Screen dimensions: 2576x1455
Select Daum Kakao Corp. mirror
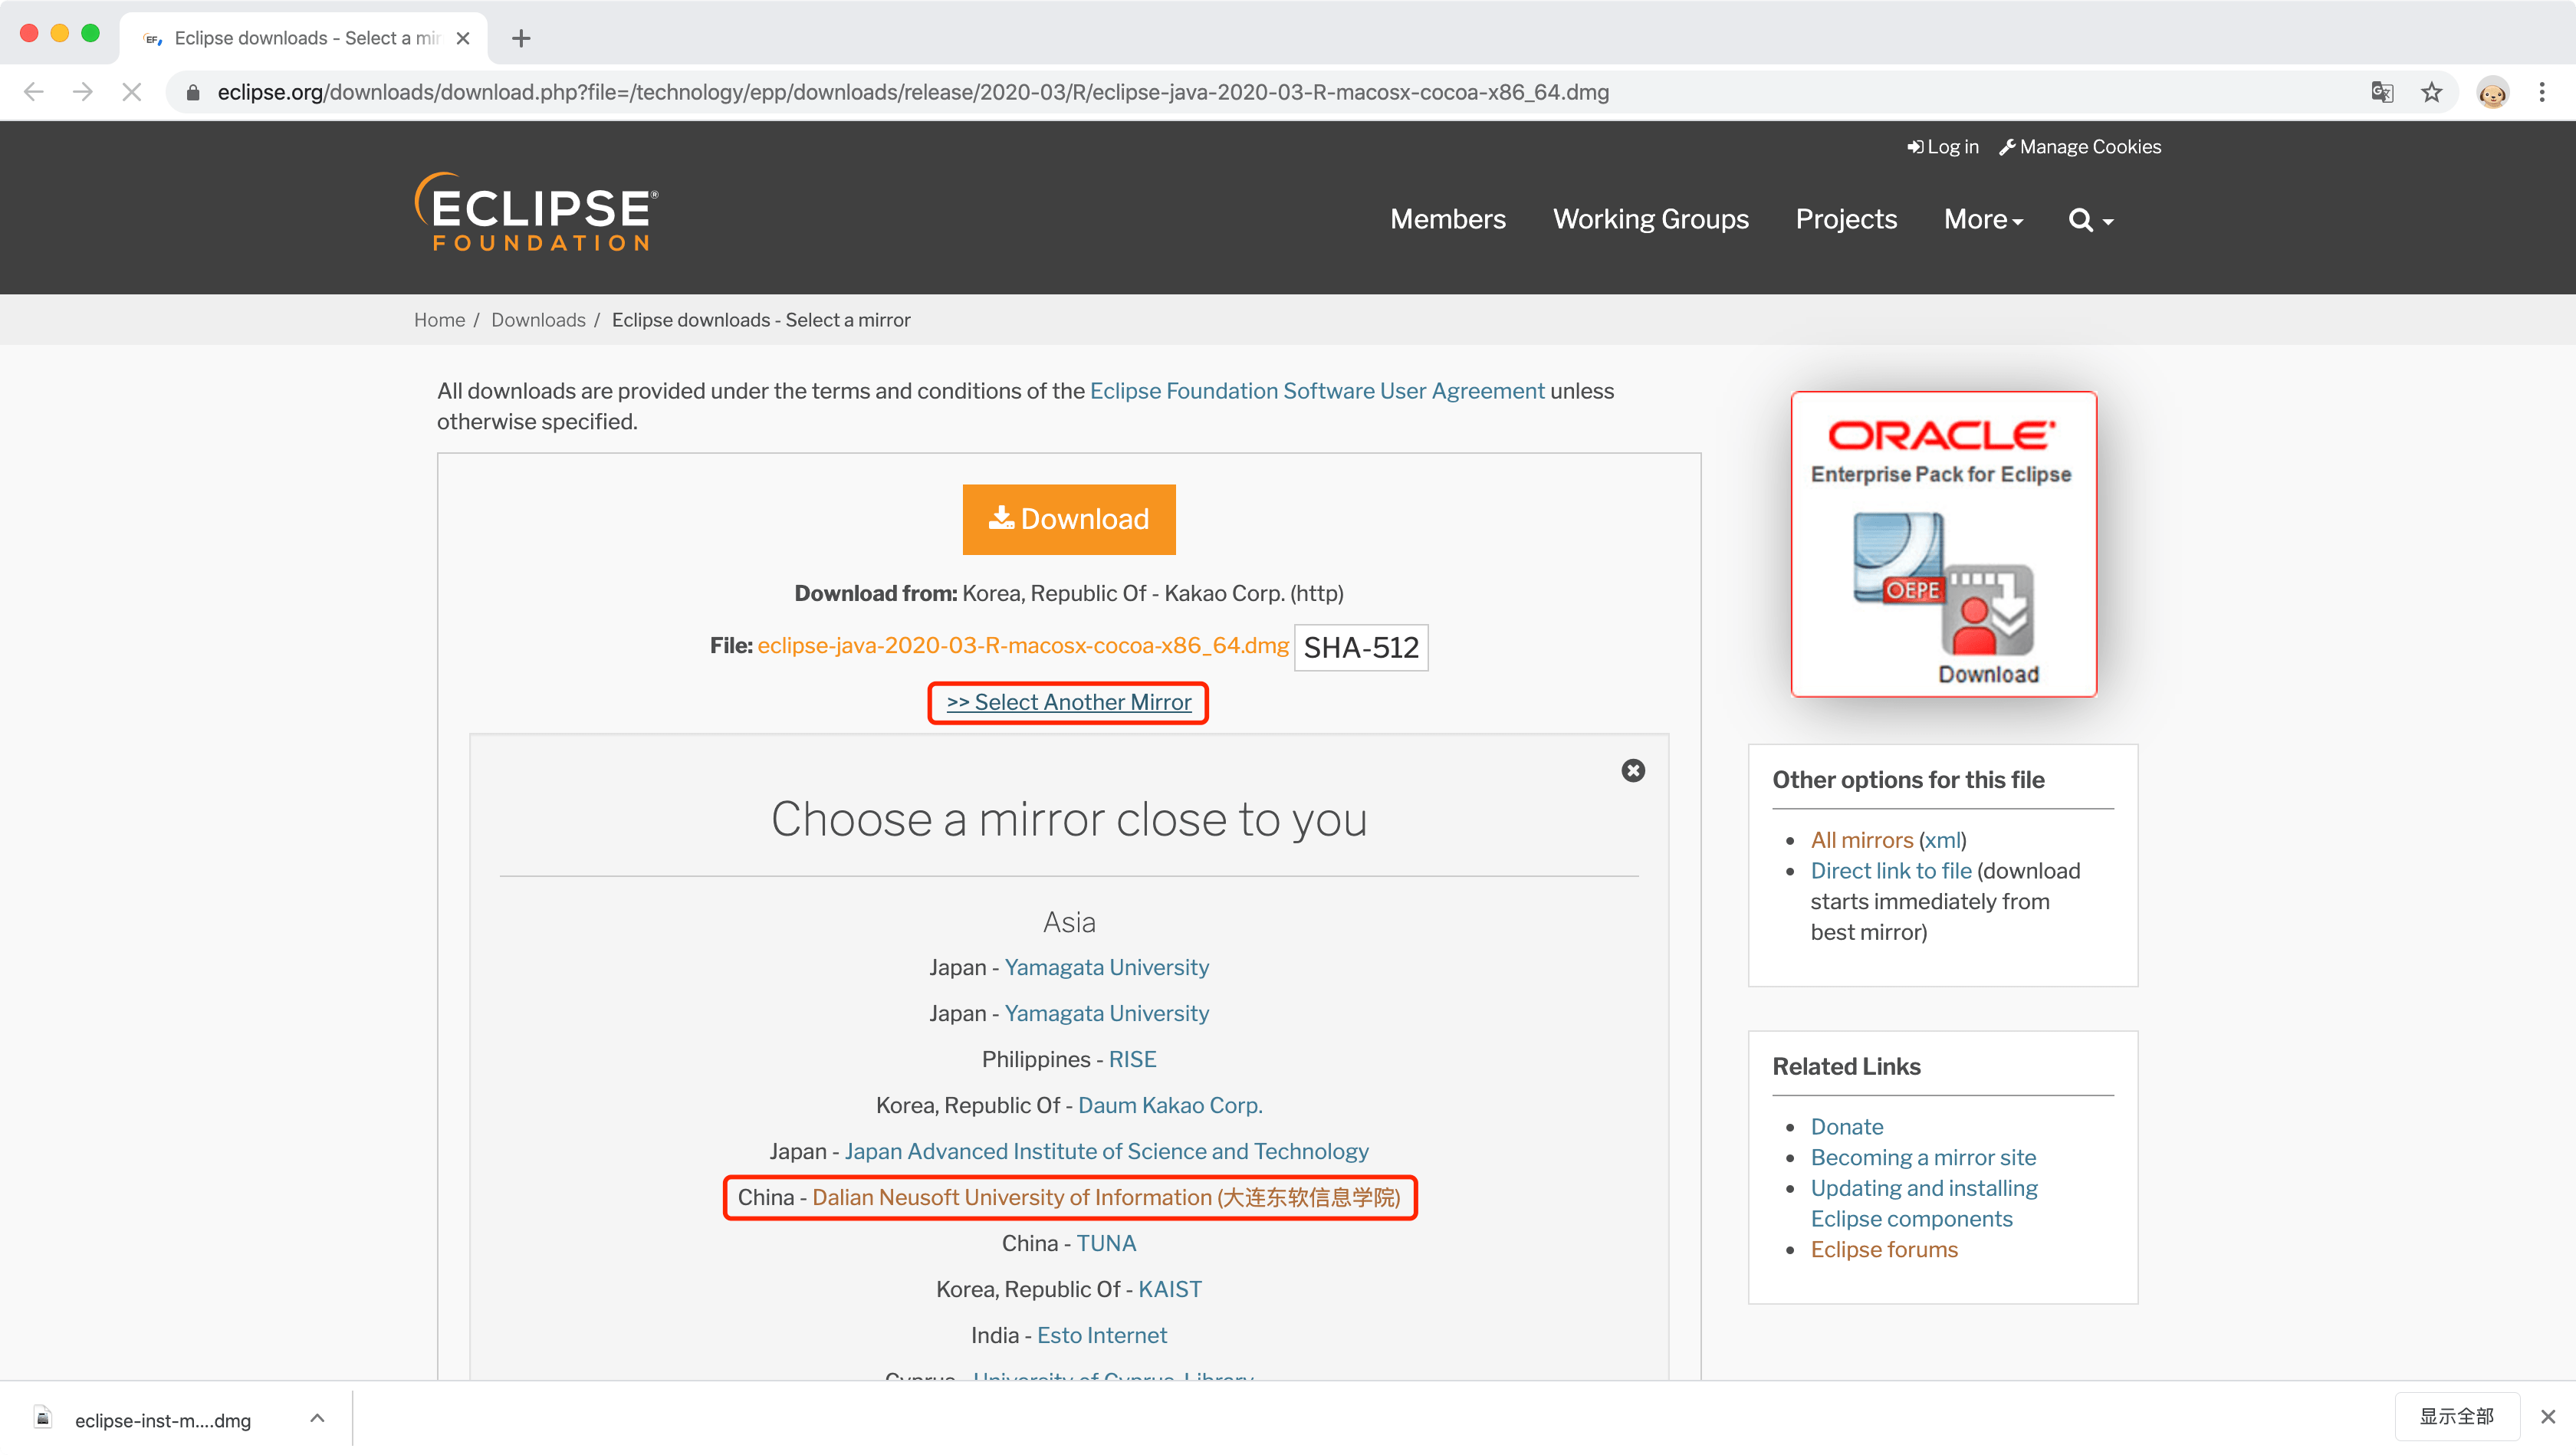(1170, 1105)
